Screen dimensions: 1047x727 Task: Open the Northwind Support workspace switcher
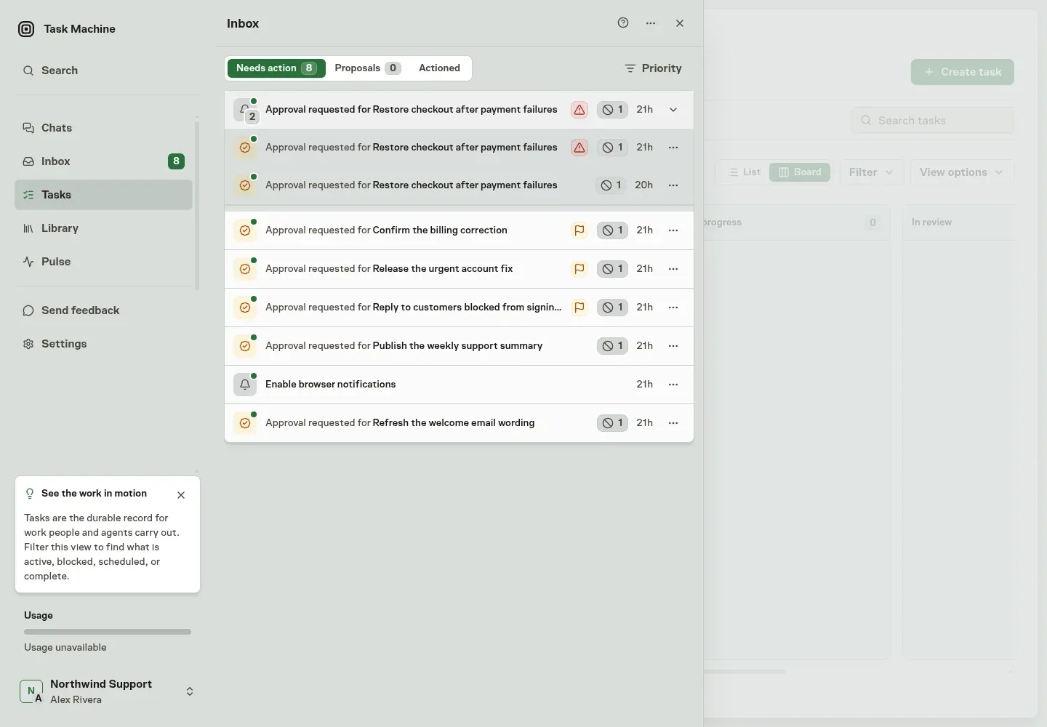point(108,691)
